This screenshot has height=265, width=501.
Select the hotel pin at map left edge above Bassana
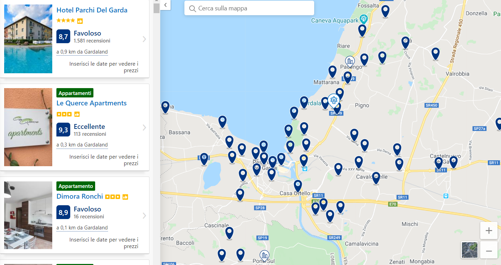click(165, 107)
